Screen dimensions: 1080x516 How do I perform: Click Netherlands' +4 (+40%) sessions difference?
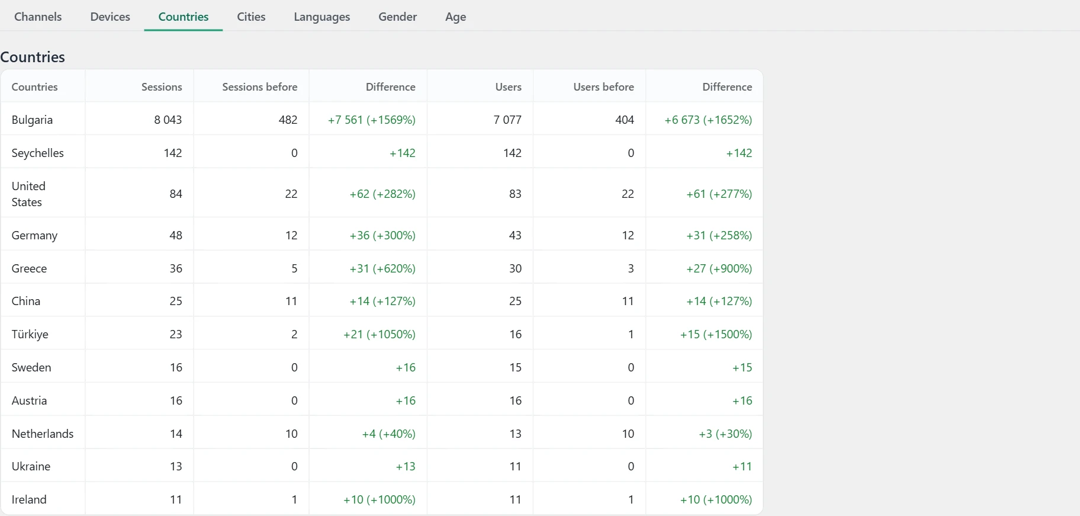(388, 434)
